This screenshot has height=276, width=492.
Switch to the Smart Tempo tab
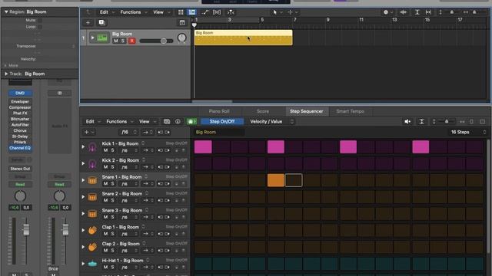click(351, 111)
